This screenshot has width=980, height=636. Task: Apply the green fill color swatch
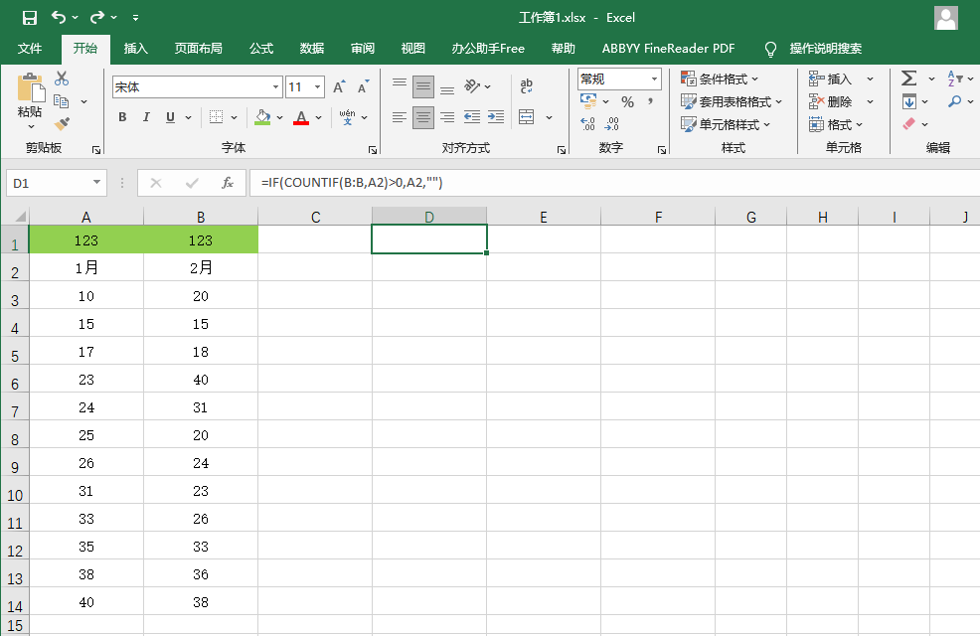262,117
